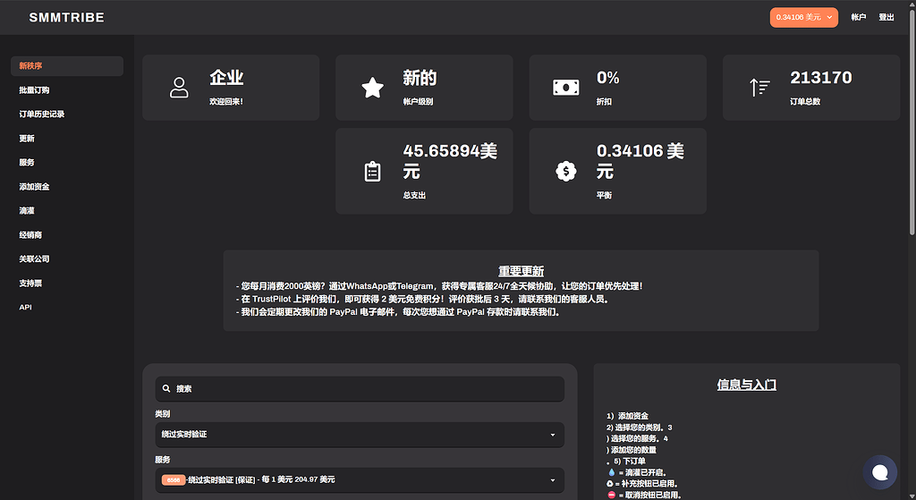The height and width of the screenshot is (500, 916).
Task: Open 批量订购 in the sidebar
Action: pos(34,90)
